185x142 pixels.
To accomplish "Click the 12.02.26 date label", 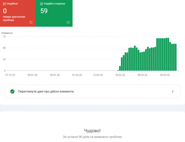I will click(x=98, y=75).
